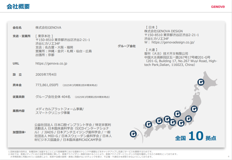Select the スマートクリニック事業 line
232x160 pixels.
53,113
